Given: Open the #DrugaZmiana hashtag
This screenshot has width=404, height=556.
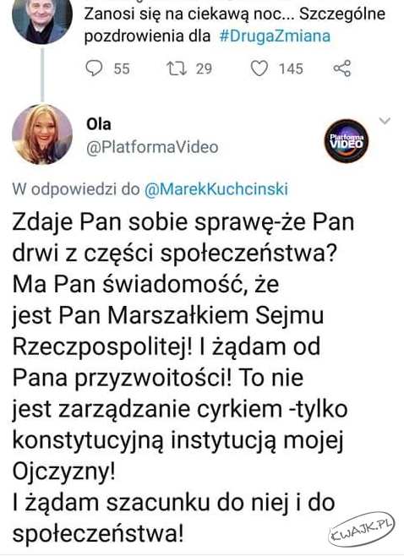Looking at the screenshot, I should pyautogui.click(x=275, y=36).
